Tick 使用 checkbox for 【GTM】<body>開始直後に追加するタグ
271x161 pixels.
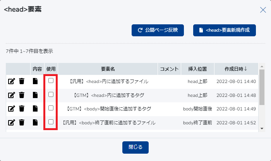point(51,108)
